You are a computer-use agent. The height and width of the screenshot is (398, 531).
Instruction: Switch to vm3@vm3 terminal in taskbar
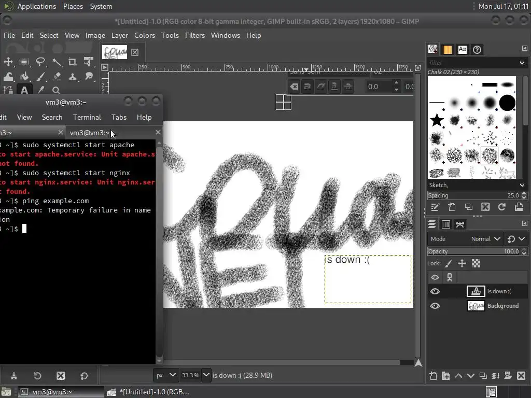[x=61, y=392]
